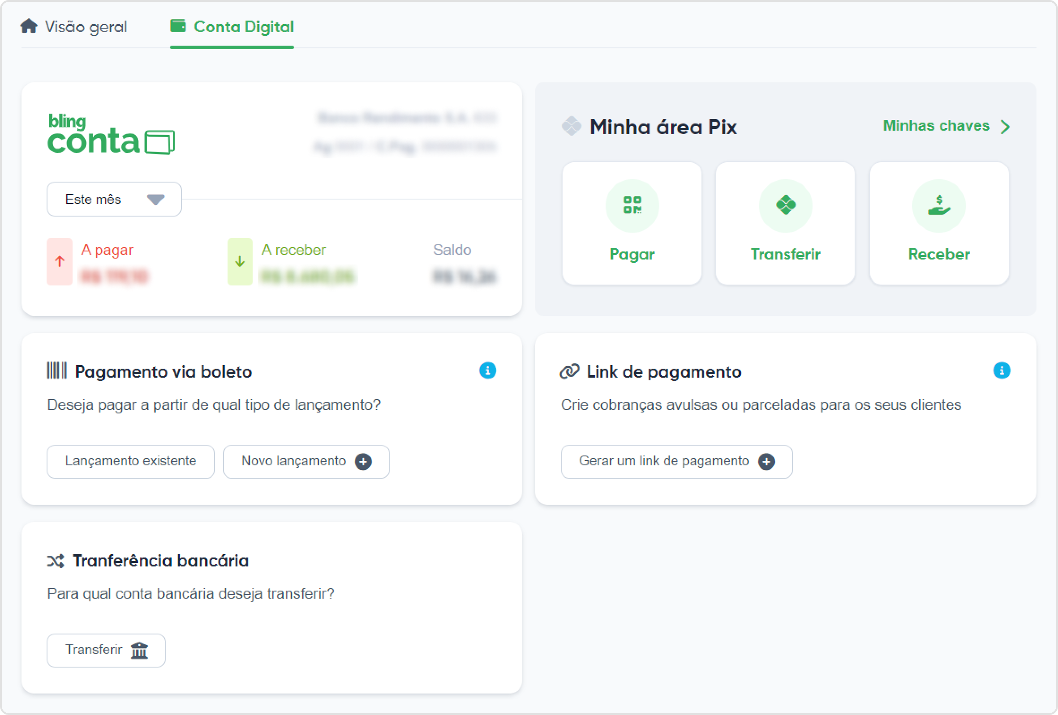Toggle the red A pagar indicator
Image resolution: width=1058 pixels, height=715 pixels.
[x=59, y=262]
